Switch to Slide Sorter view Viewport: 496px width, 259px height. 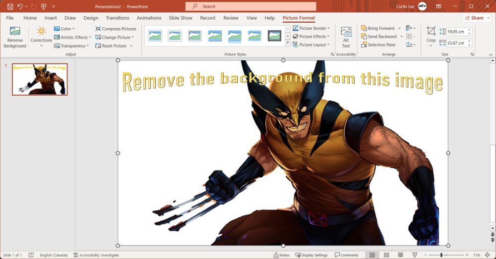coord(386,255)
